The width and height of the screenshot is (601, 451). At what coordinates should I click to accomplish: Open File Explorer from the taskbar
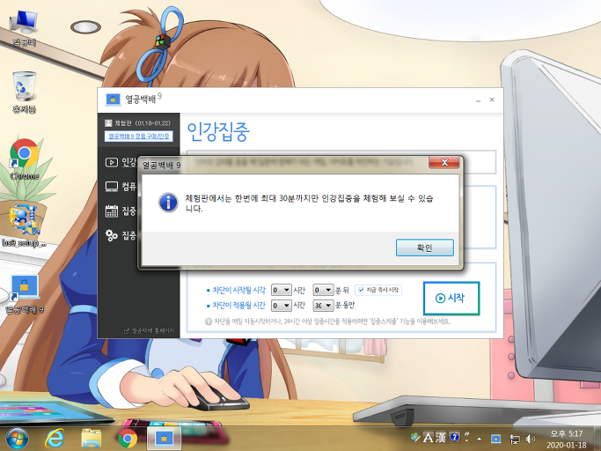coord(92,439)
